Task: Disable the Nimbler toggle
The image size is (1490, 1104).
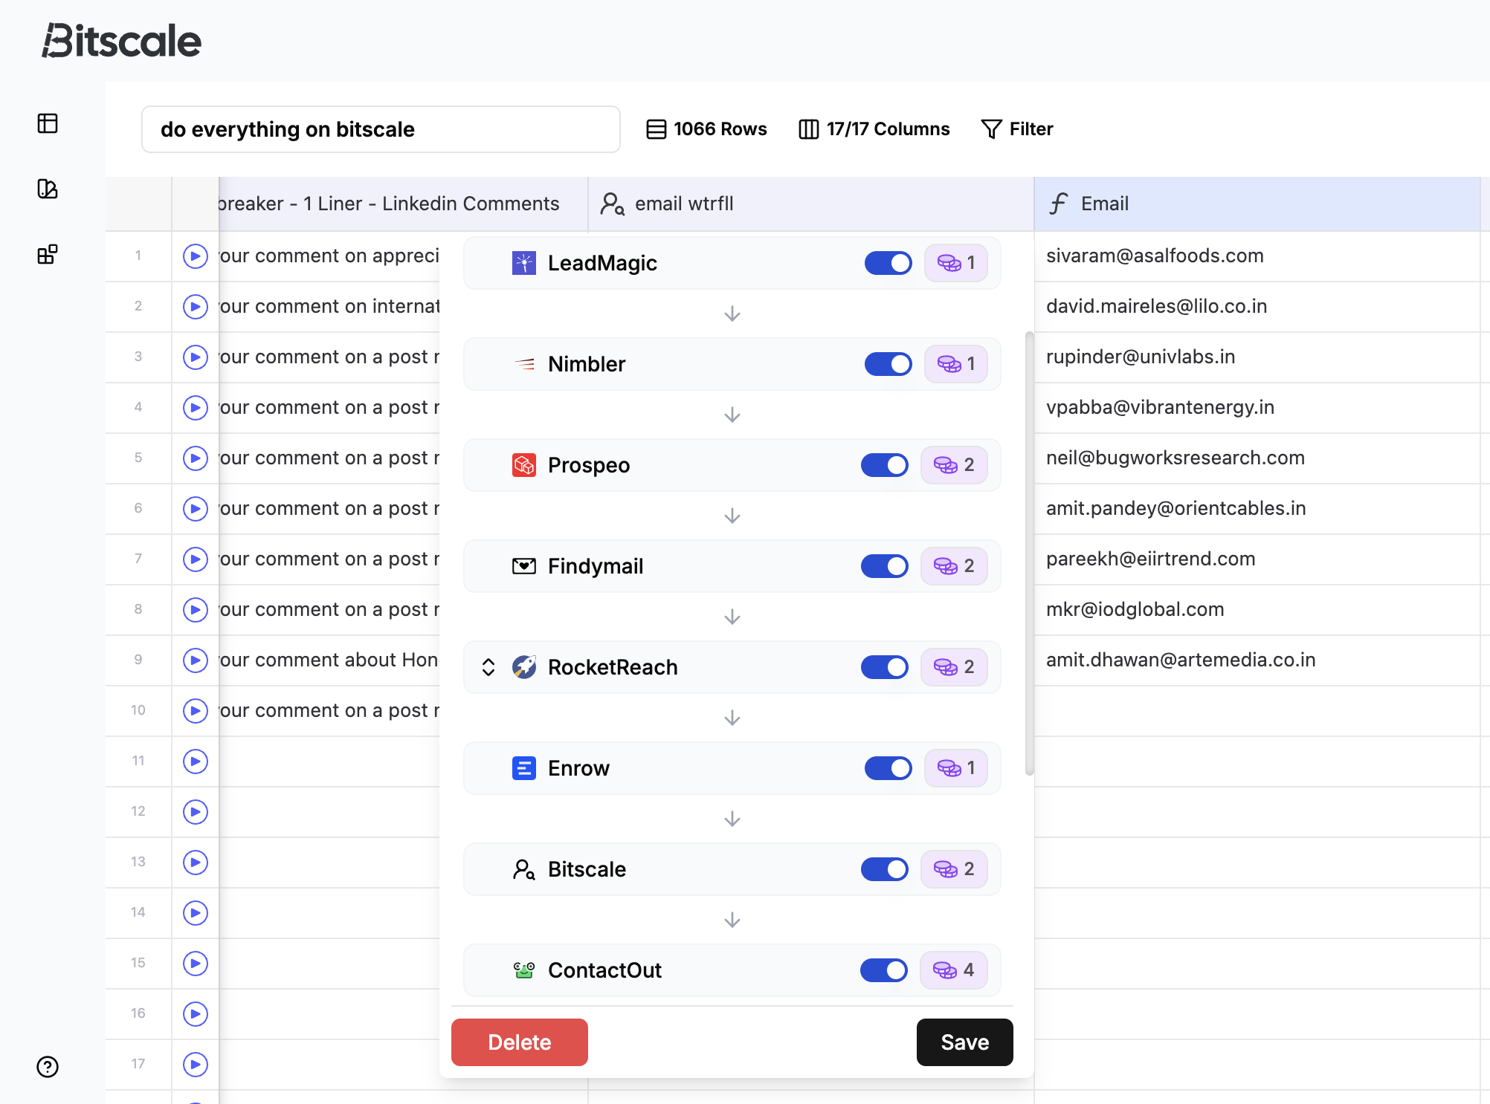Action: click(x=888, y=364)
